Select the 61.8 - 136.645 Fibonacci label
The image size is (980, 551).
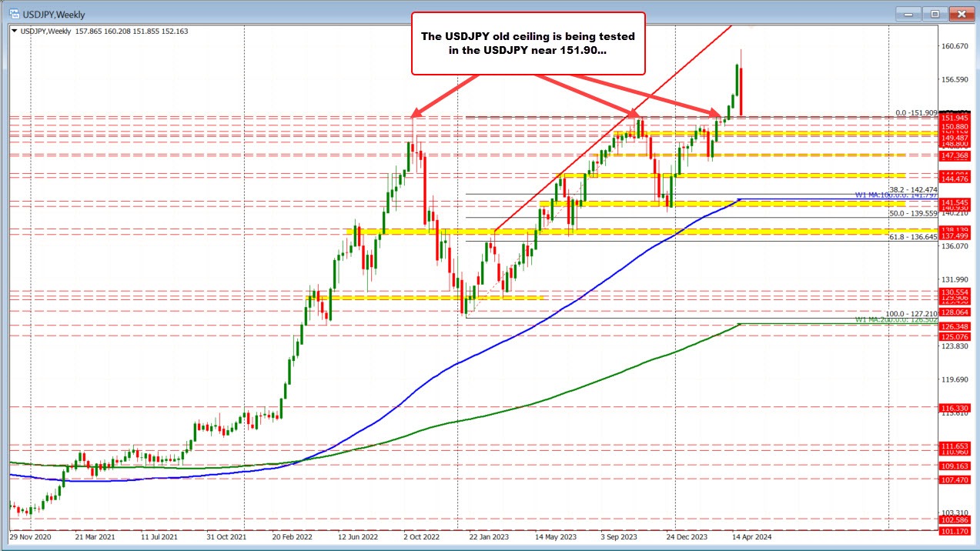[x=913, y=237]
